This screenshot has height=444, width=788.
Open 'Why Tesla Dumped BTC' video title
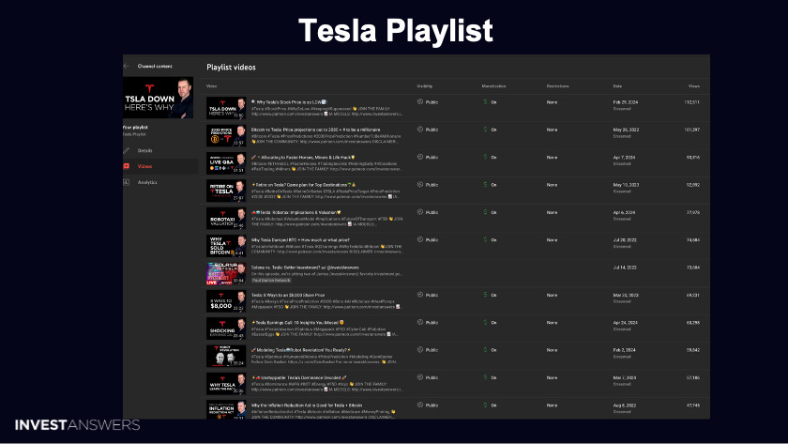point(300,240)
